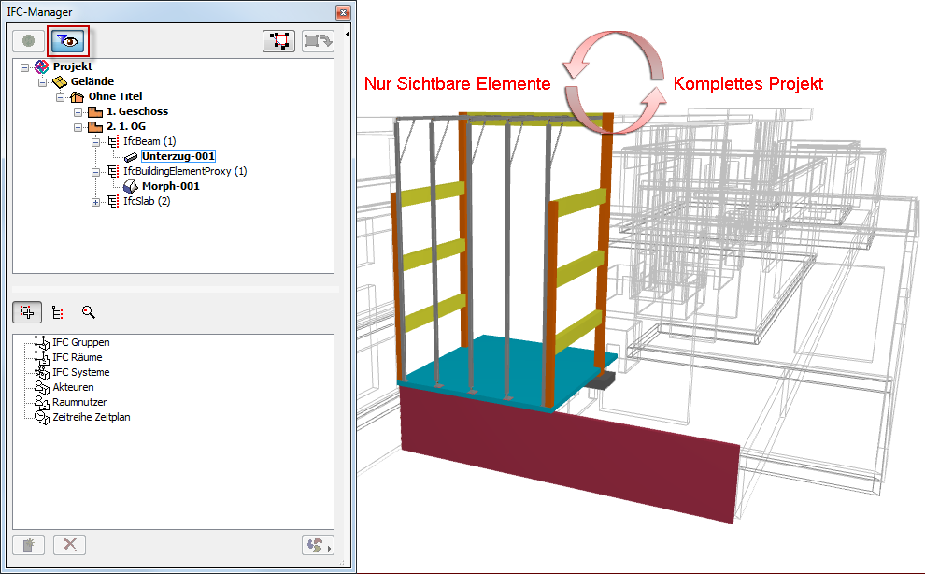Screen dimensions: 925x574
Task: Switch to the search magnifier tab
Action: pos(89,312)
